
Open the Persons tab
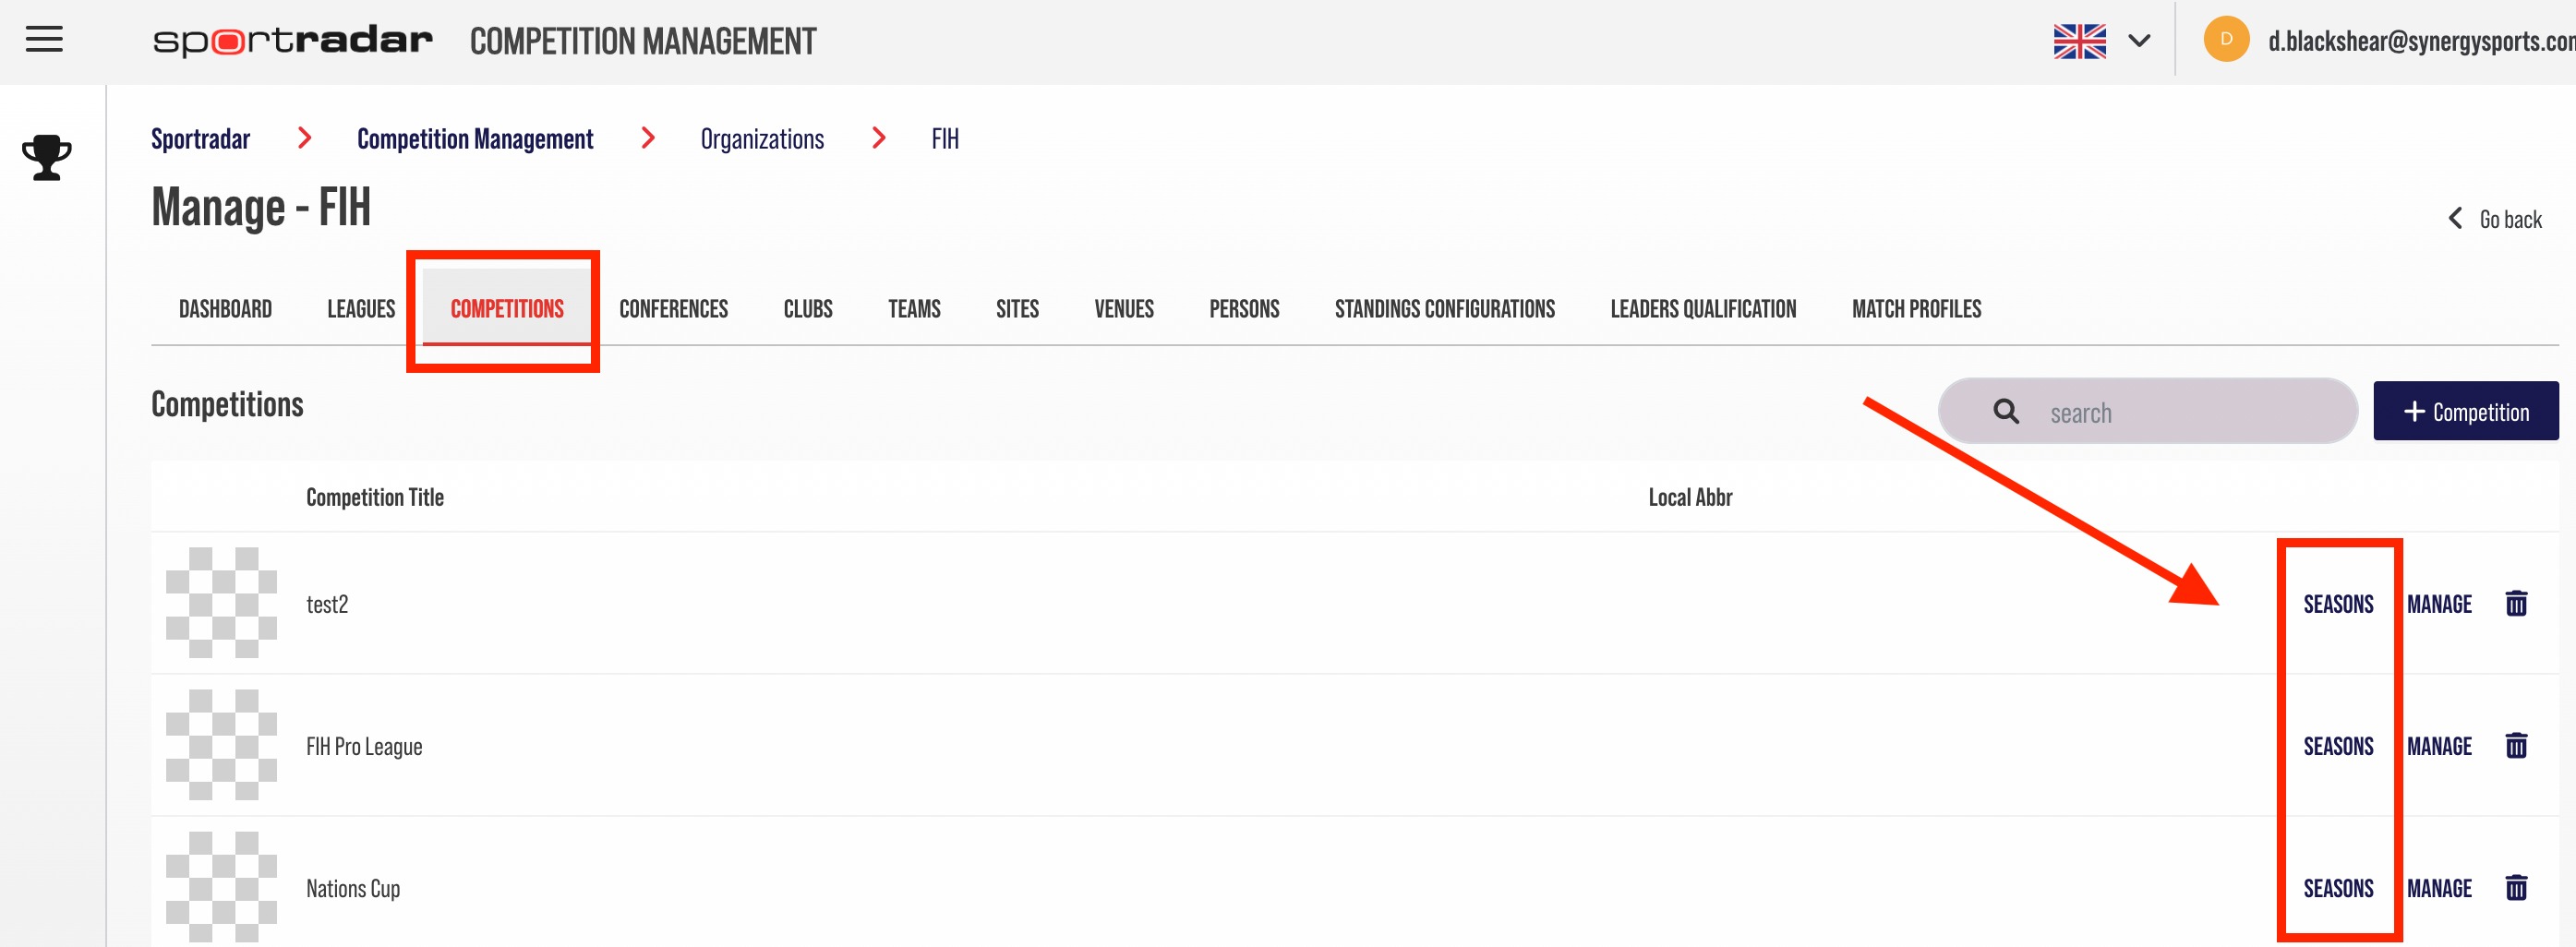[x=1244, y=309]
